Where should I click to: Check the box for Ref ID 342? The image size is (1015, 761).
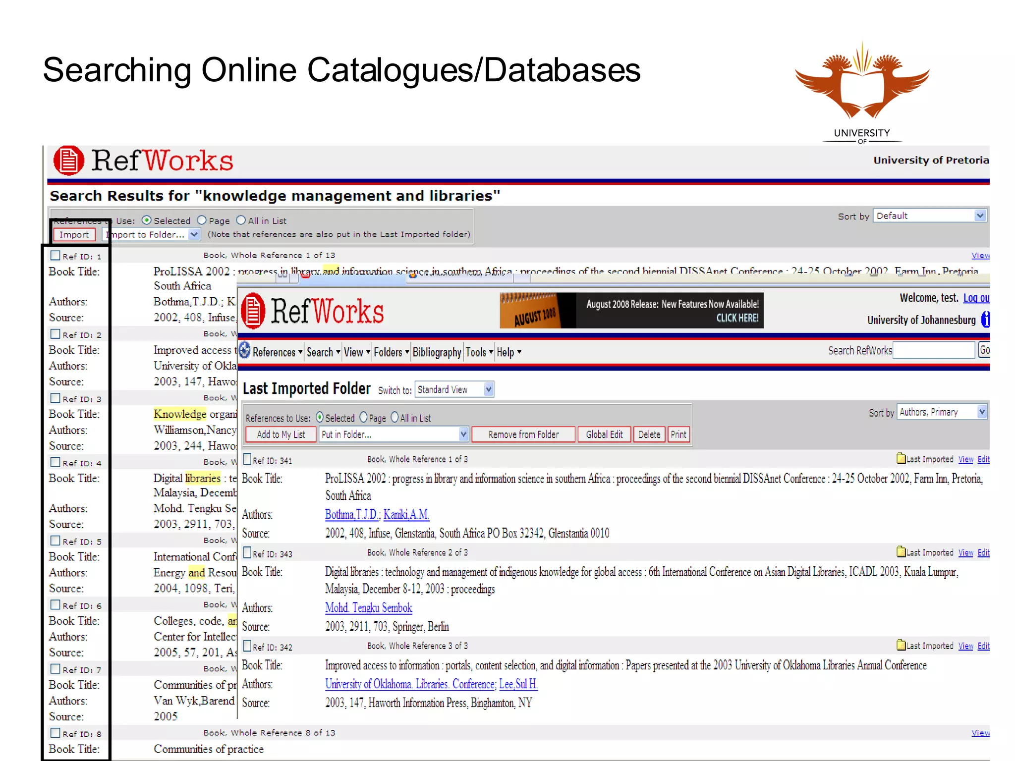pyautogui.click(x=247, y=646)
